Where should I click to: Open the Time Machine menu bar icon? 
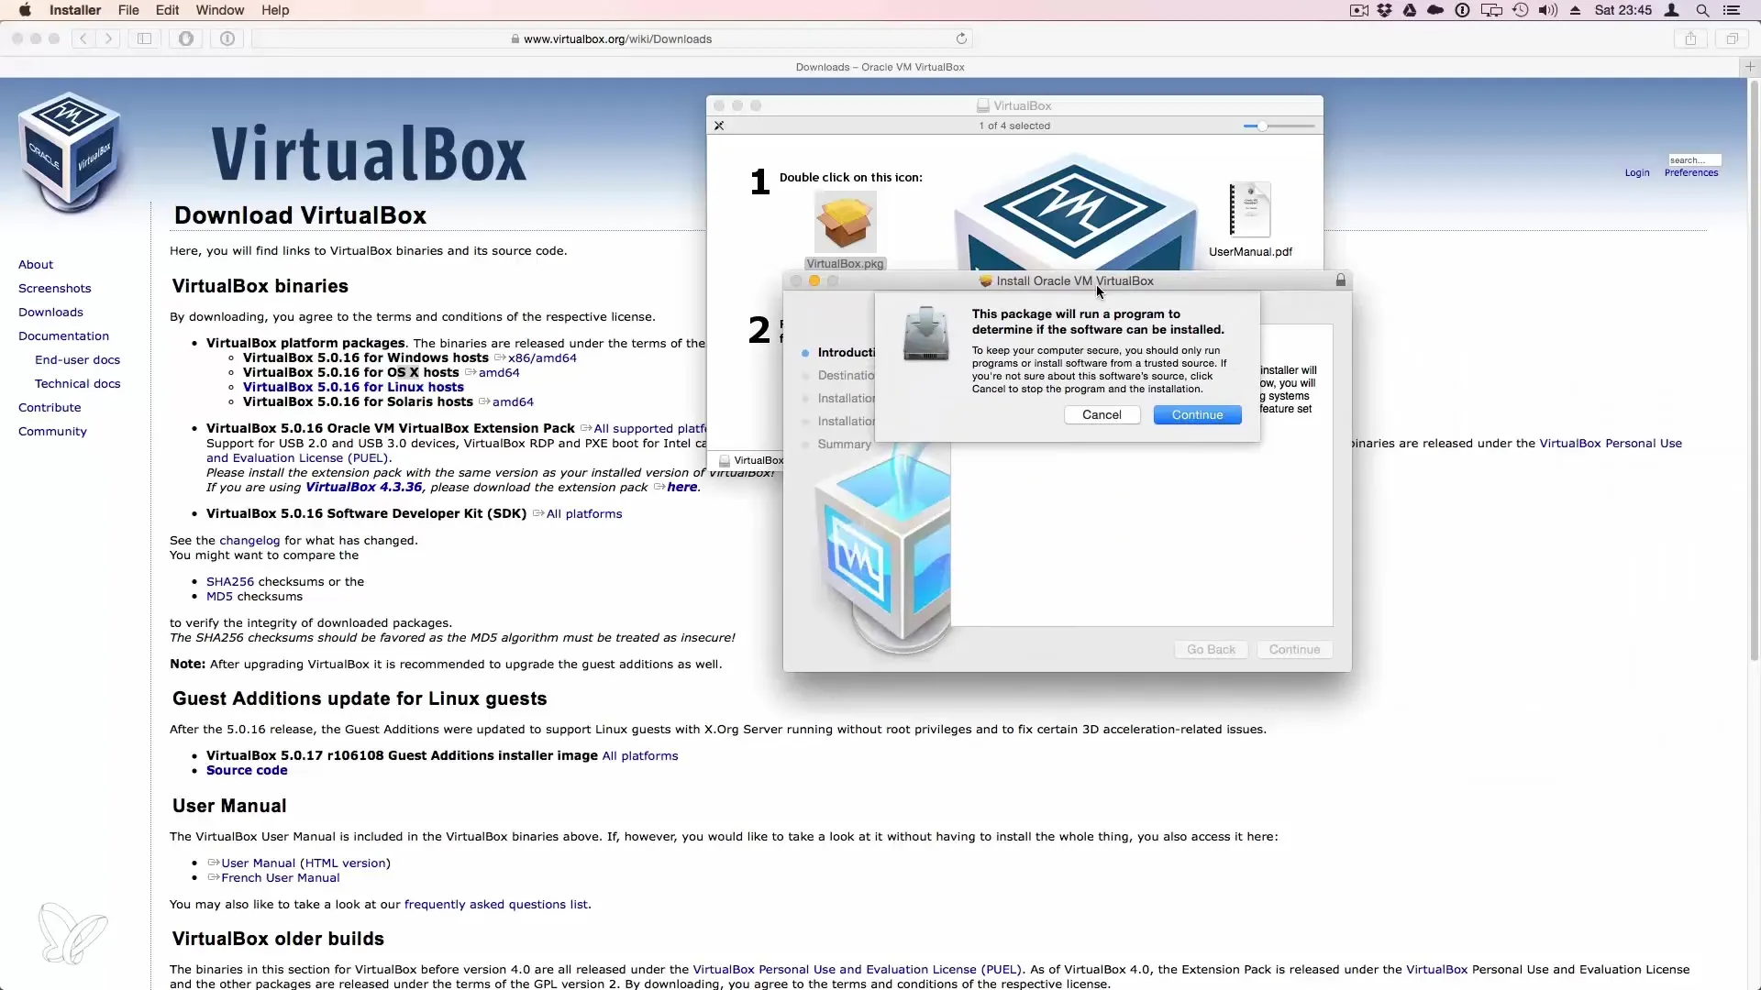point(1521,10)
